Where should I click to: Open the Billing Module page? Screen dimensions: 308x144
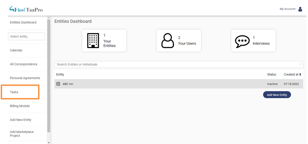coord(20,106)
